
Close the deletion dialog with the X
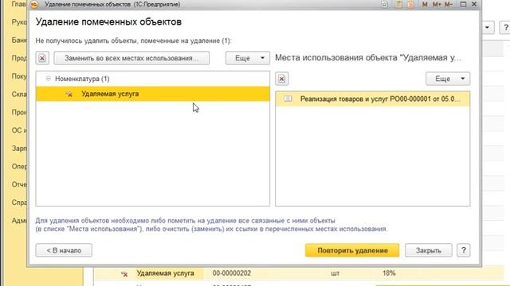(474, 4)
